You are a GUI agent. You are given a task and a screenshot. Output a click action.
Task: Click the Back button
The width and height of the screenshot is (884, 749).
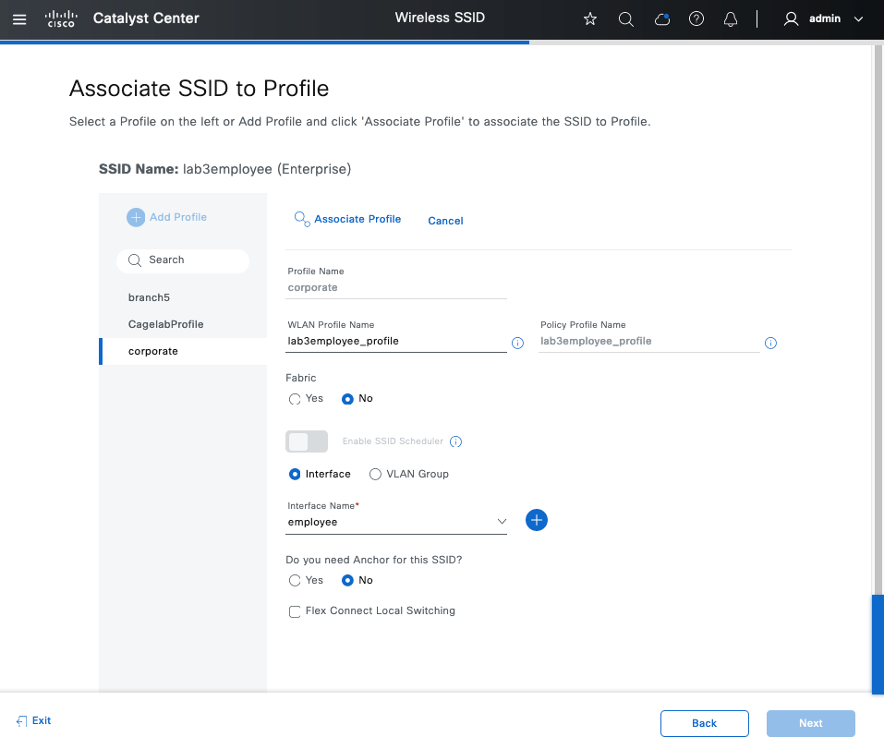pos(704,723)
